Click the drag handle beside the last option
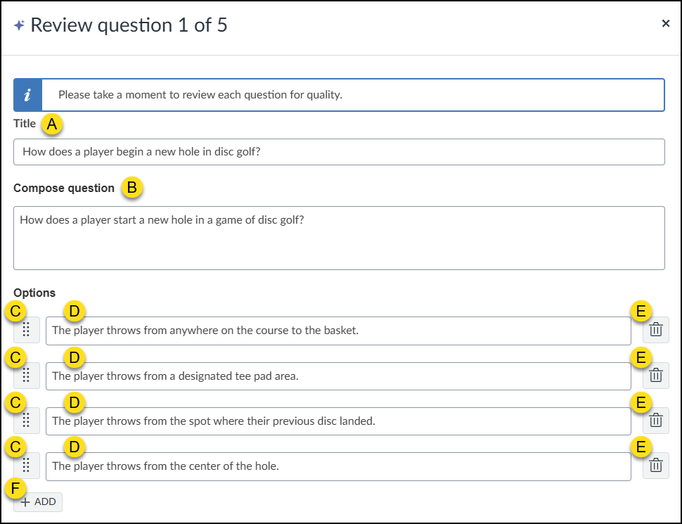This screenshot has height=524, width=682. (x=26, y=465)
